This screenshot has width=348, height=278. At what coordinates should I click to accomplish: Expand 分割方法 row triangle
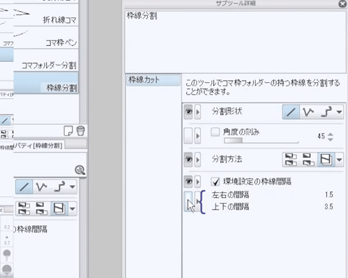click(197, 160)
